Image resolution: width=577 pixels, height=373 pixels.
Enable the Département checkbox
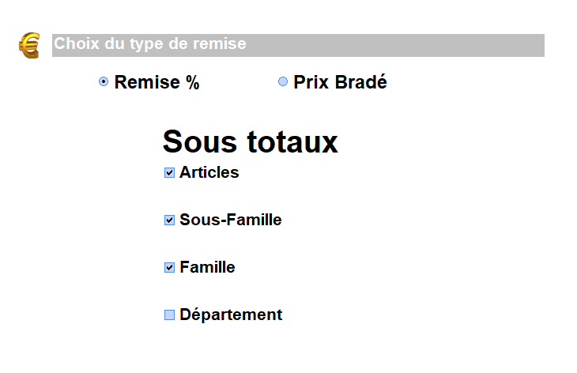[x=169, y=315]
